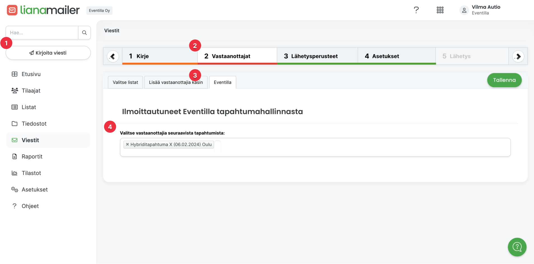Open Asetukset in the sidebar
The width and height of the screenshot is (534, 264).
[x=48, y=190]
